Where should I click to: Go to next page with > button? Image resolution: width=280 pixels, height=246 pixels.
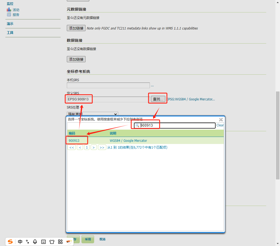point(94,147)
